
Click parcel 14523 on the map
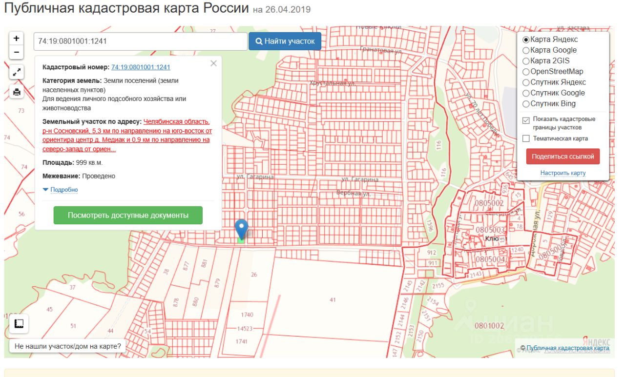(245, 328)
